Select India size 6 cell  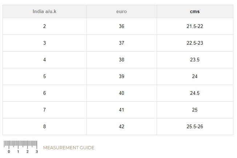tap(45, 93)
